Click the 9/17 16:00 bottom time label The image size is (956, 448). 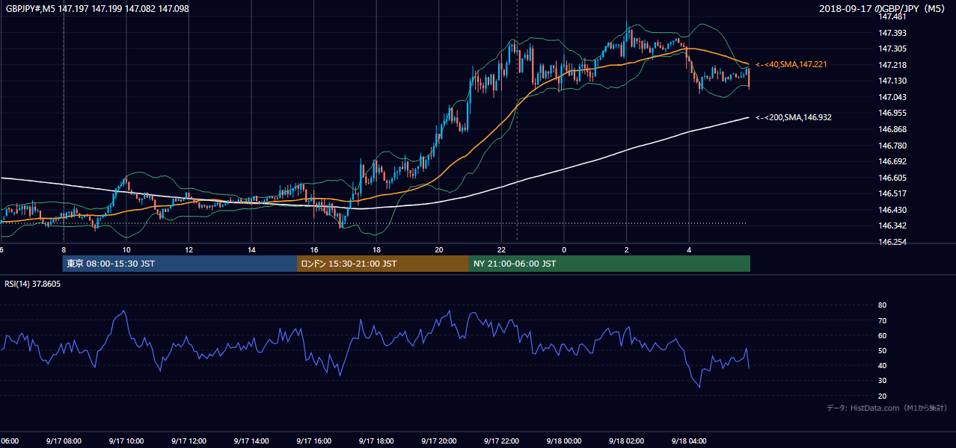pos(313,441)
